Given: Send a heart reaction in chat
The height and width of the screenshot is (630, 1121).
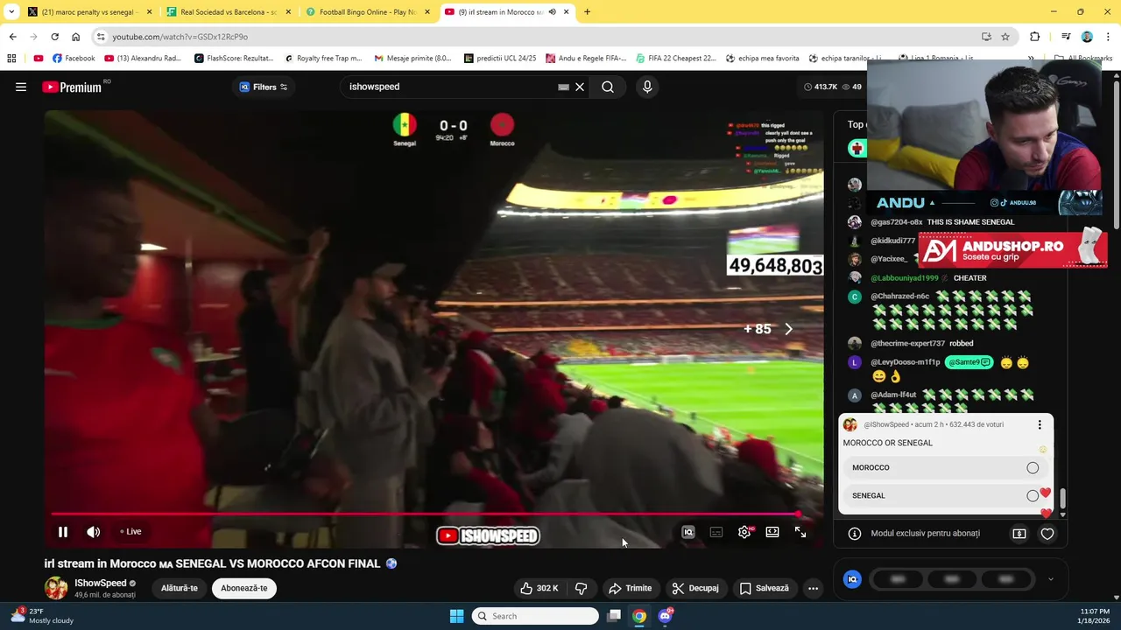Looking at the screenshot, I should point(1047,534).
